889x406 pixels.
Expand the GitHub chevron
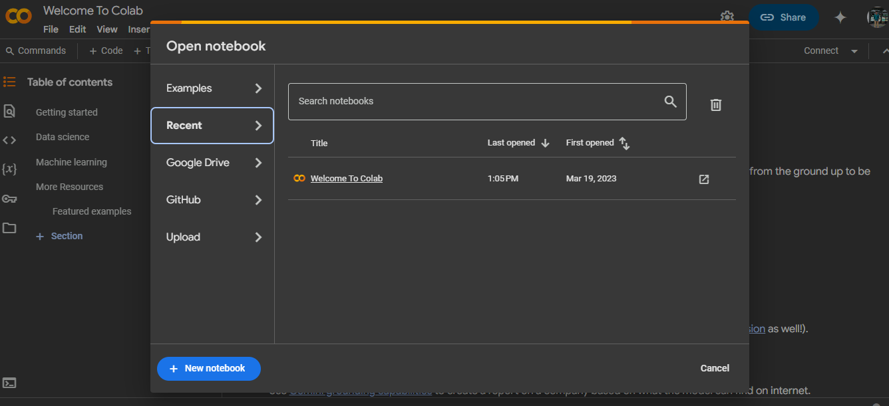(x=258, y=200)
